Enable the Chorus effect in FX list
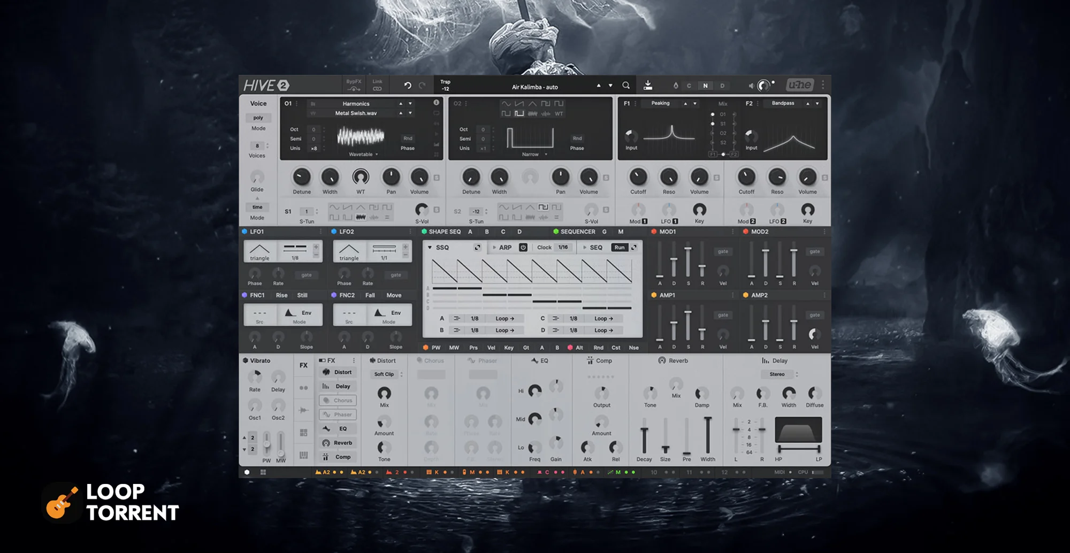Screen dimensions: 1070x553 [x=338, y=400]
